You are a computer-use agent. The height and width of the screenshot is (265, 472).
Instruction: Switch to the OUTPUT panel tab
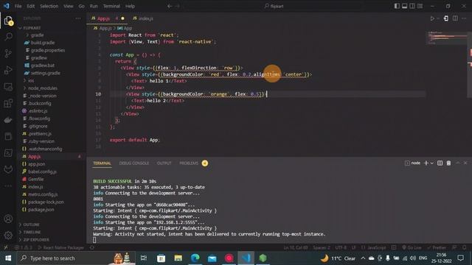164,163
